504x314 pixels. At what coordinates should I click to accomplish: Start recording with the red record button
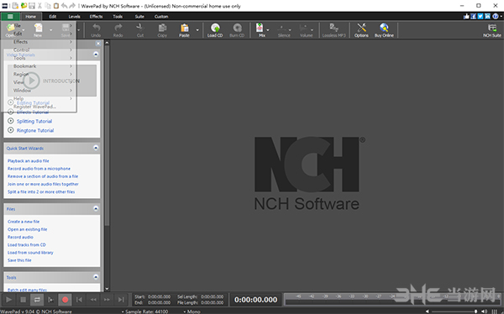click(x=65, y=300)
